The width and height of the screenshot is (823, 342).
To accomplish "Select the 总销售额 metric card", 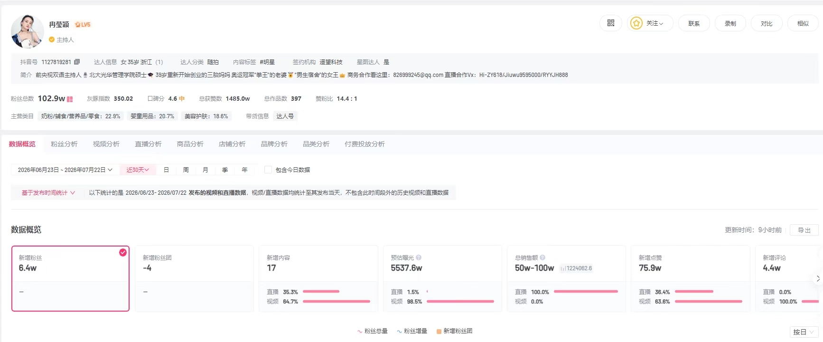I will [566, 278].
